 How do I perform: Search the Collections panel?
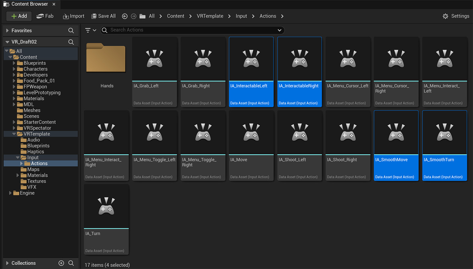click(71, 263)
